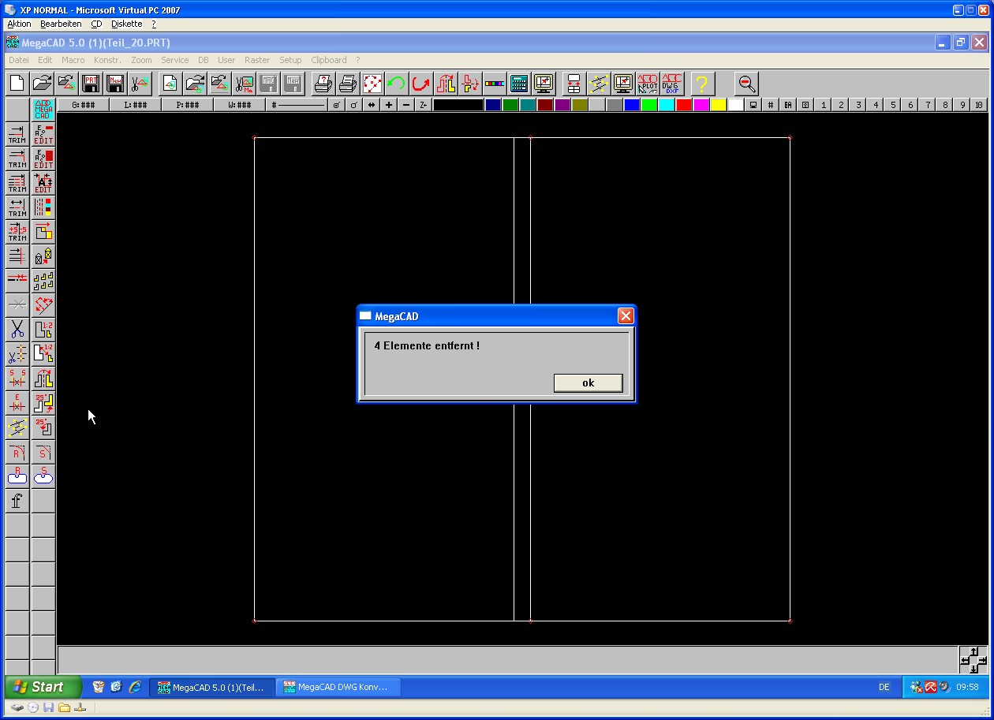Screen dimensions: 994x720
Task: Click the Windows Start button
Action: (43, 687)
